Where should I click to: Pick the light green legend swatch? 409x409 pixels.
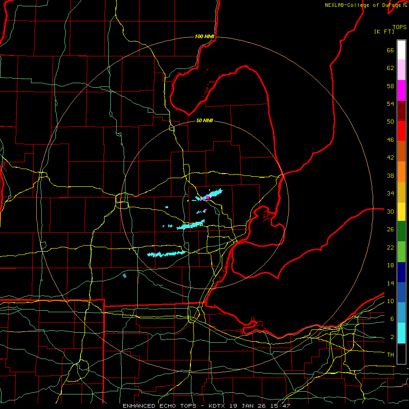401,252
